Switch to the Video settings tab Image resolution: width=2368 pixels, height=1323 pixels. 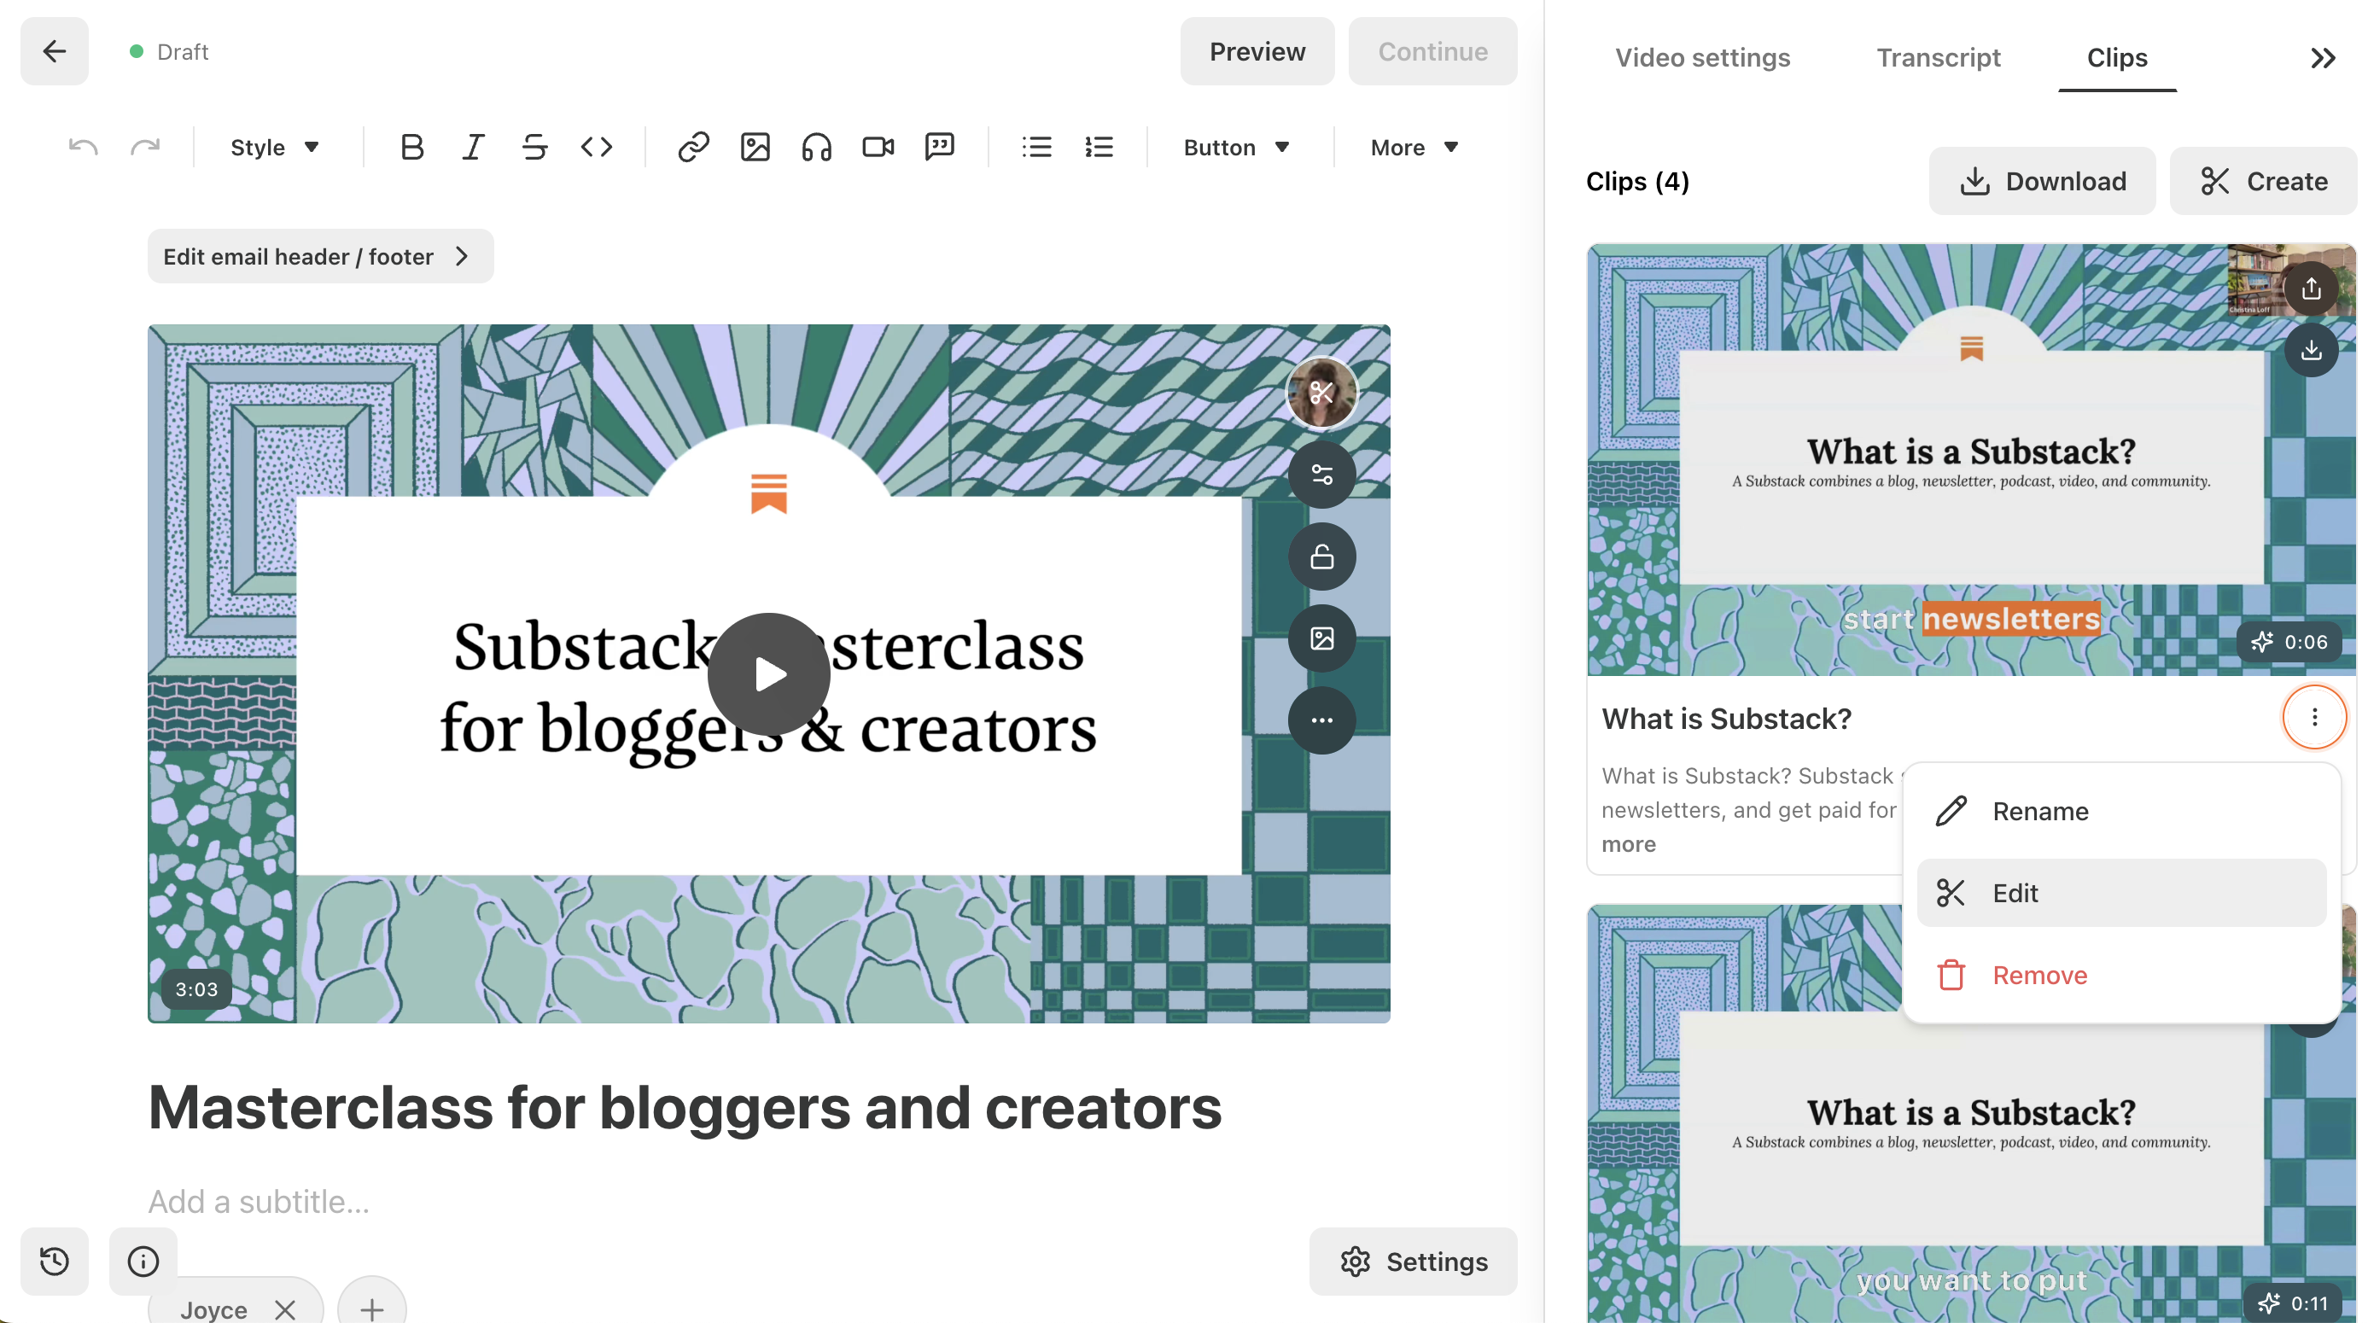click(x=1702, y=57)
